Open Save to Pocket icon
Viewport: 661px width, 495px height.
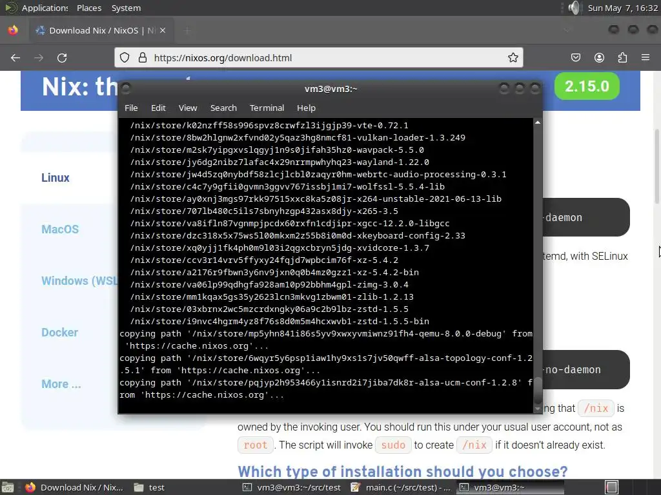pos(575,57)
